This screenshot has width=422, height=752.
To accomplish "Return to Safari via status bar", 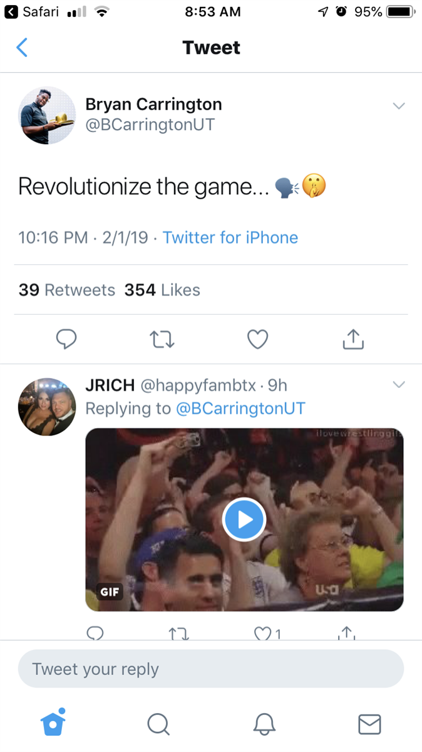I will [31, 11].
